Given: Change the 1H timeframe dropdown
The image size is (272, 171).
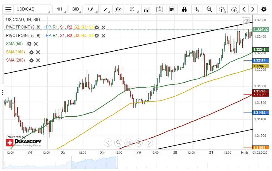Looking at the screenshot, I should coord(60,9).
